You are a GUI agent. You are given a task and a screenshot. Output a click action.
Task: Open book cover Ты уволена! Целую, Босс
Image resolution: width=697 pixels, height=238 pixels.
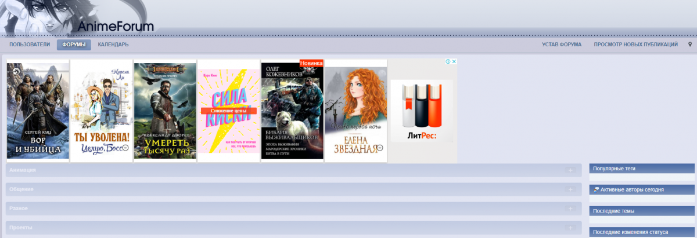point(101,110)
